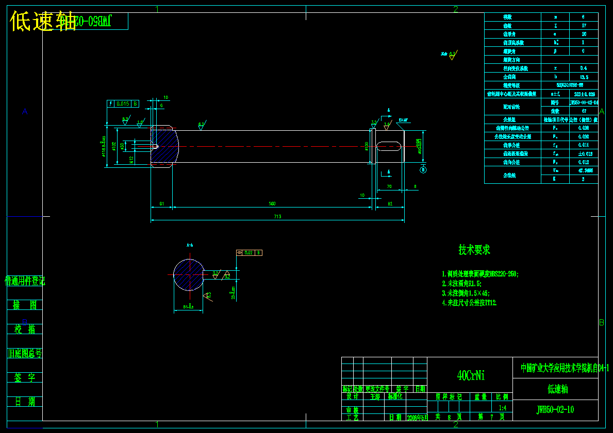Click the 技术要求 heading
613x433 pixels.
[x=474, y=250]
